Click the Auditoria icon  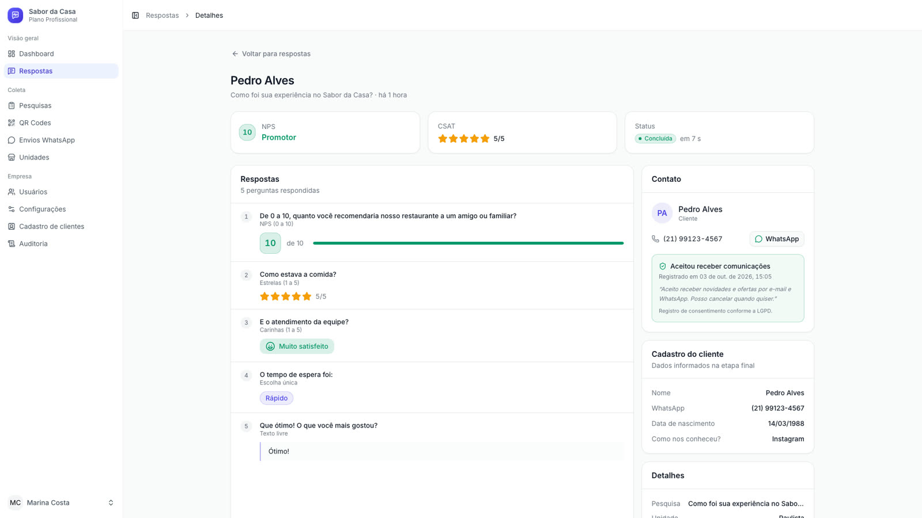12,243
